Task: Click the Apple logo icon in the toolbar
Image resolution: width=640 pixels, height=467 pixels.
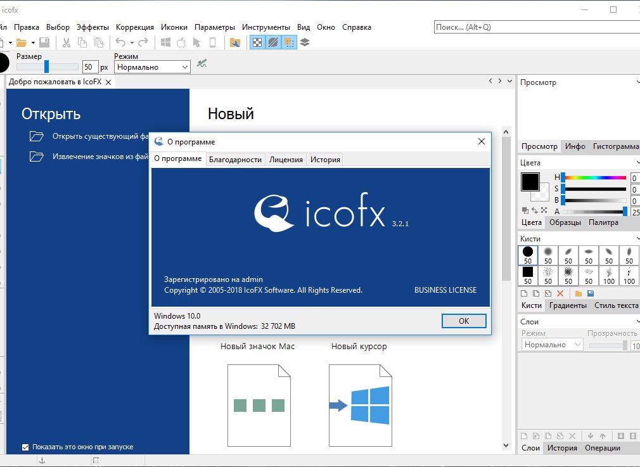Action: point(181,42)
